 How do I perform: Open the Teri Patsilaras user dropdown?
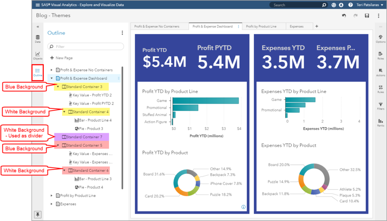(368, 5)
